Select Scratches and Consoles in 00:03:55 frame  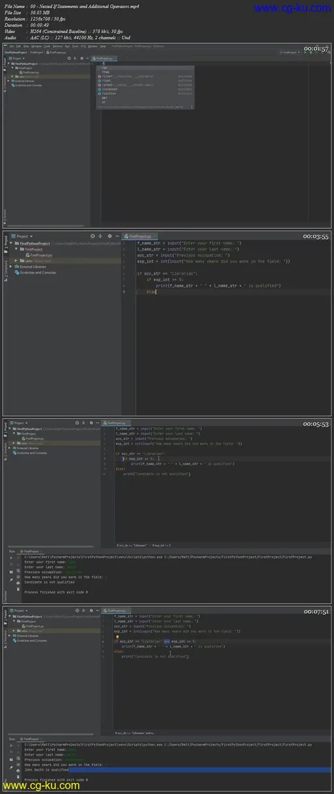(x=36, y=273)
